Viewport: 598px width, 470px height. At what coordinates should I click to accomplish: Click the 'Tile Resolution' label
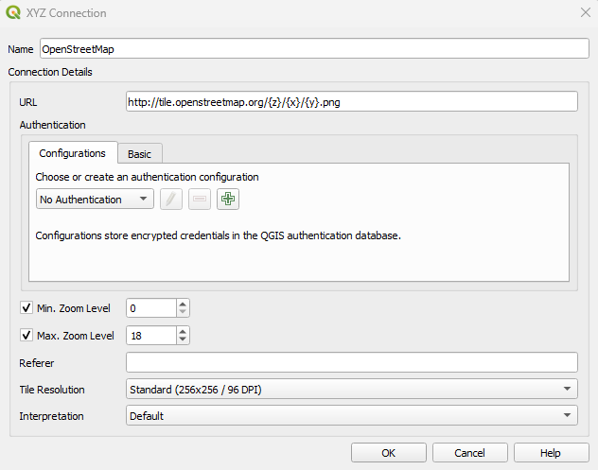[x=52, y=390]
